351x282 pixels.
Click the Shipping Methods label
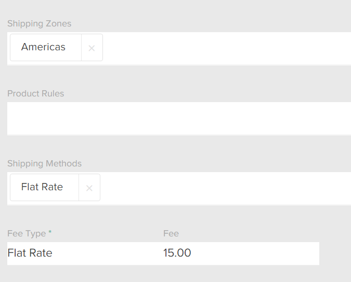point(45,164)
